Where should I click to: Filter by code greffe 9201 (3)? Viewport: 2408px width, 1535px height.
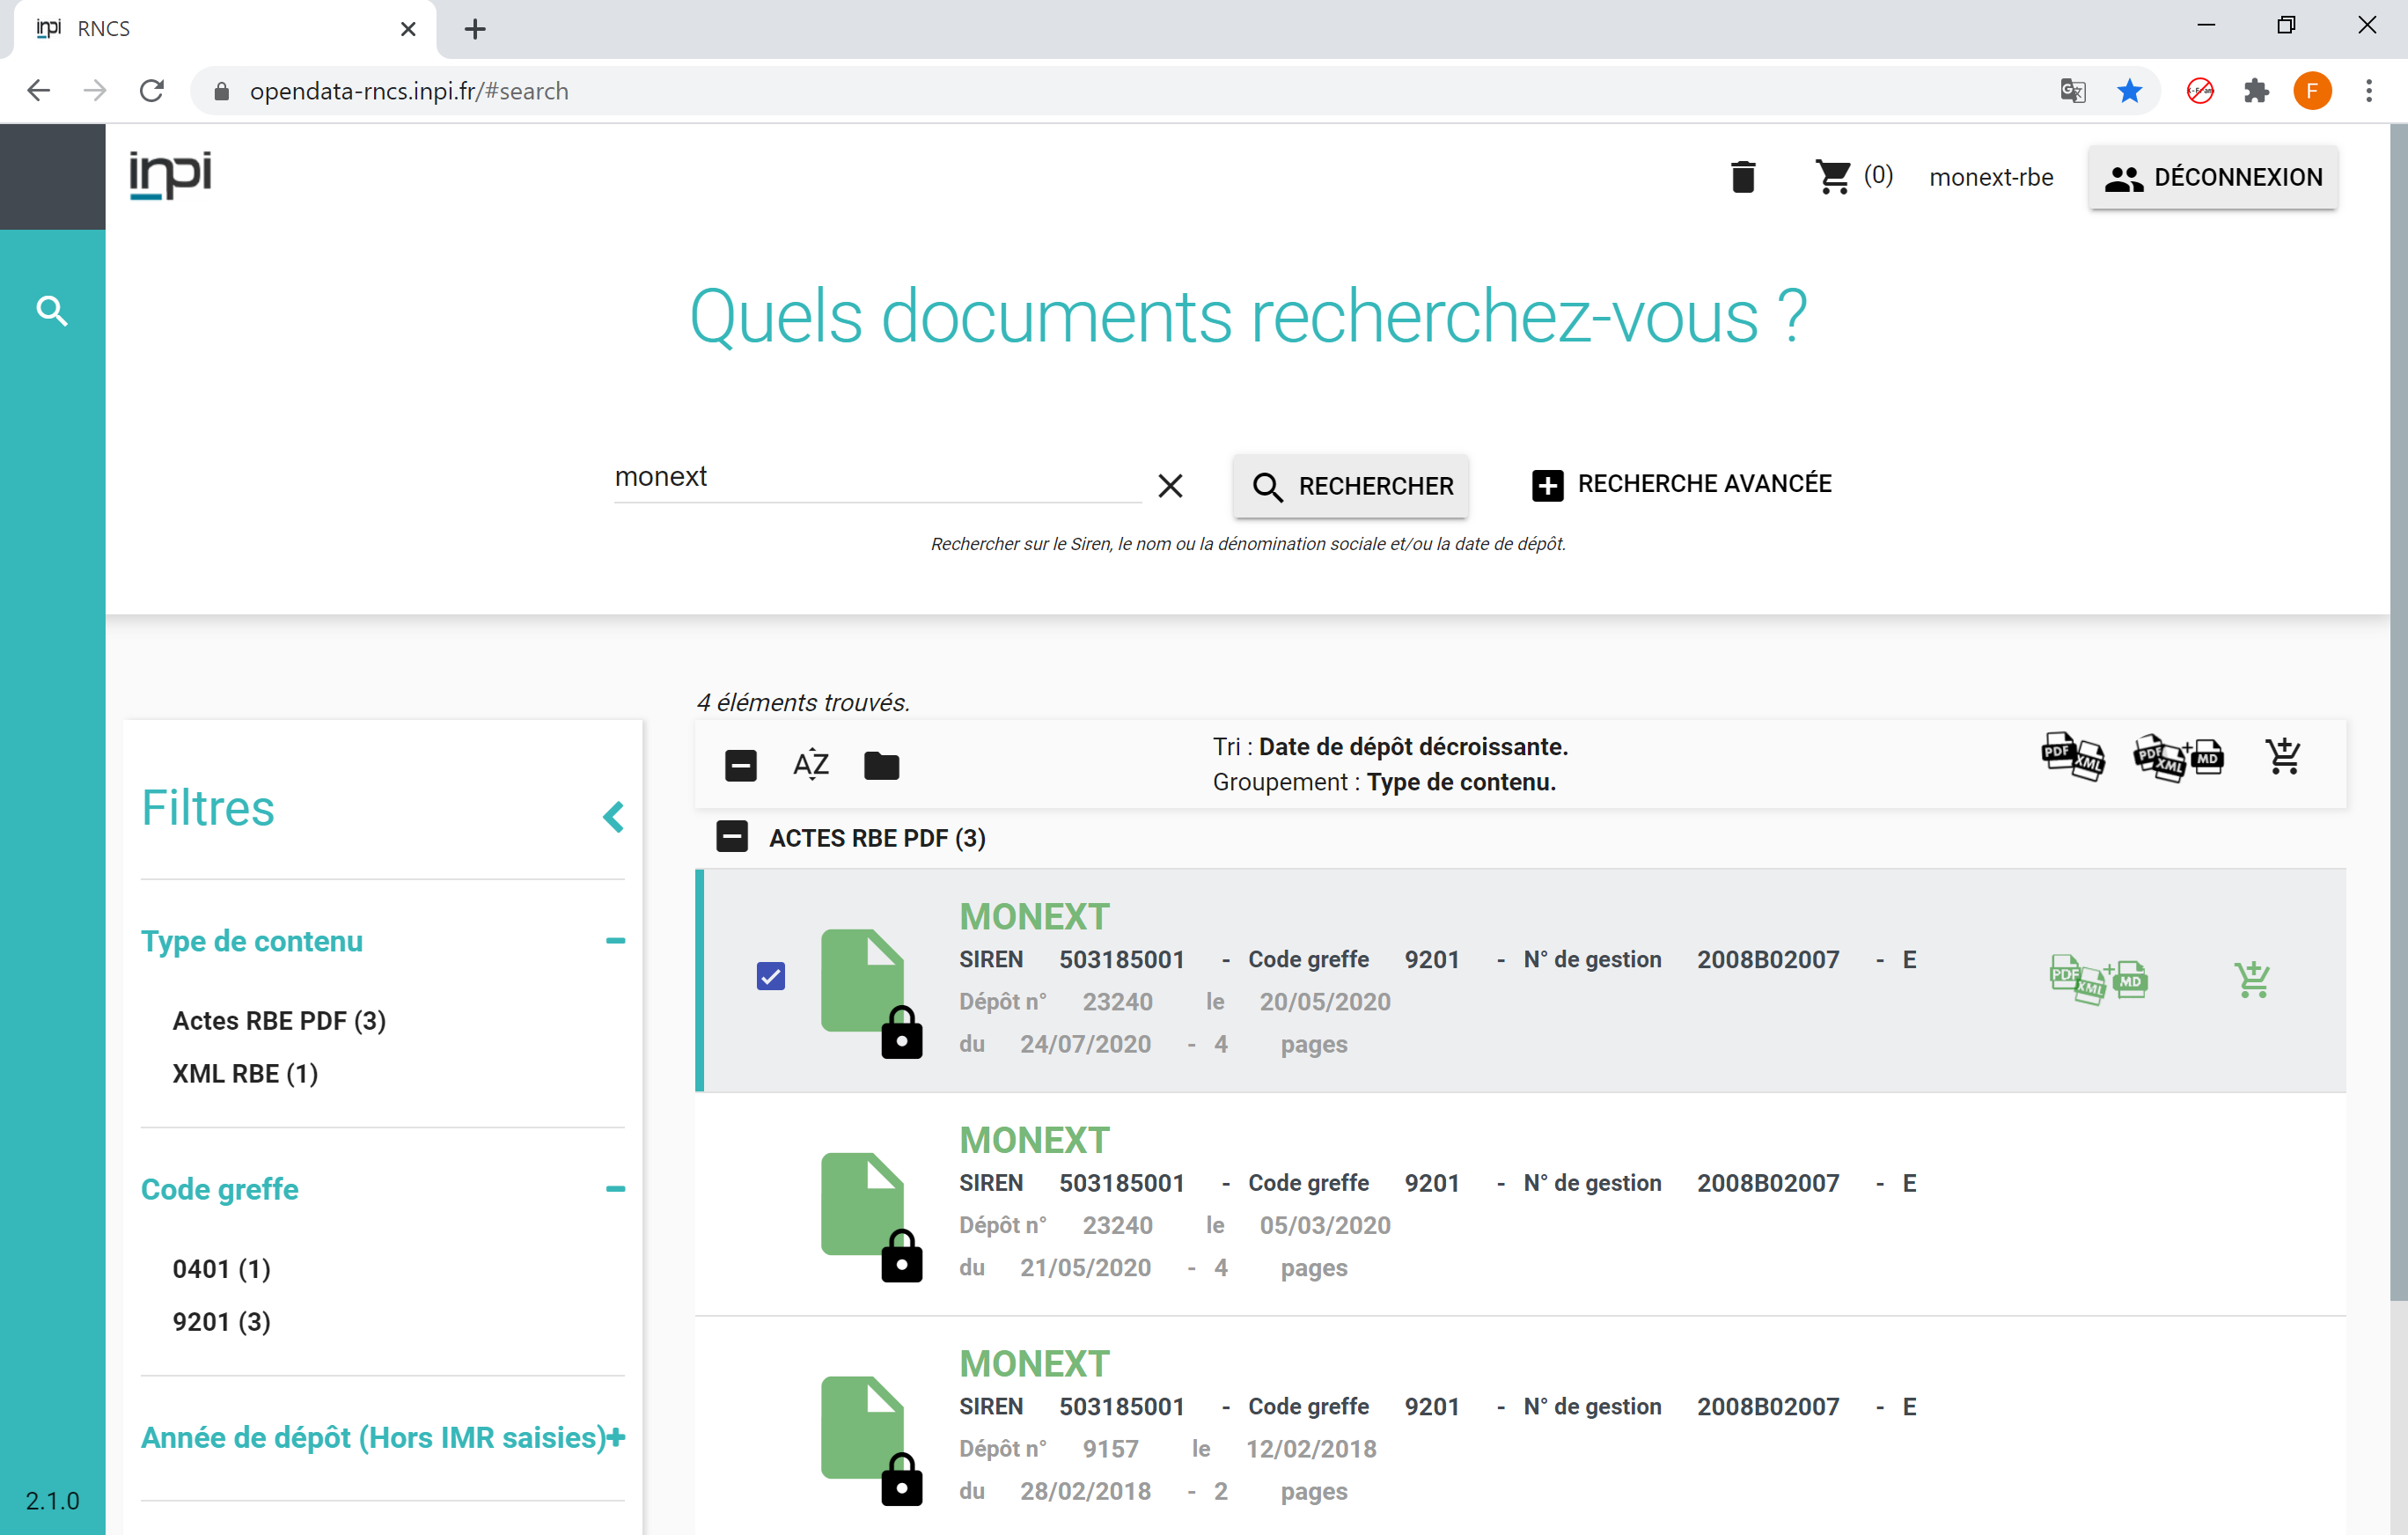[221, 1321]
